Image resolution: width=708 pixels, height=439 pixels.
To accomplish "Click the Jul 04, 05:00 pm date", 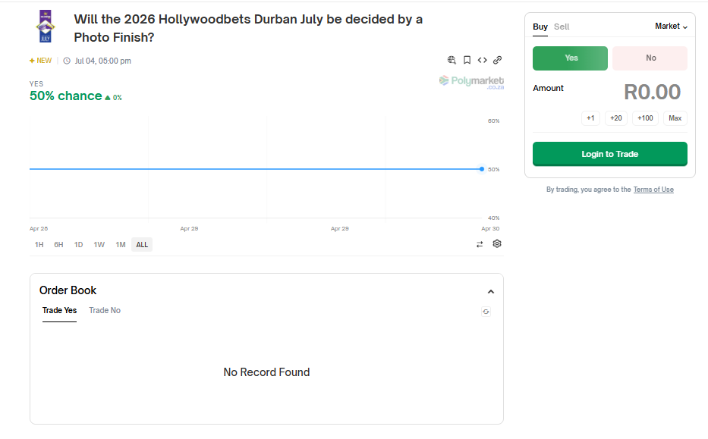I will pos(103,61).
